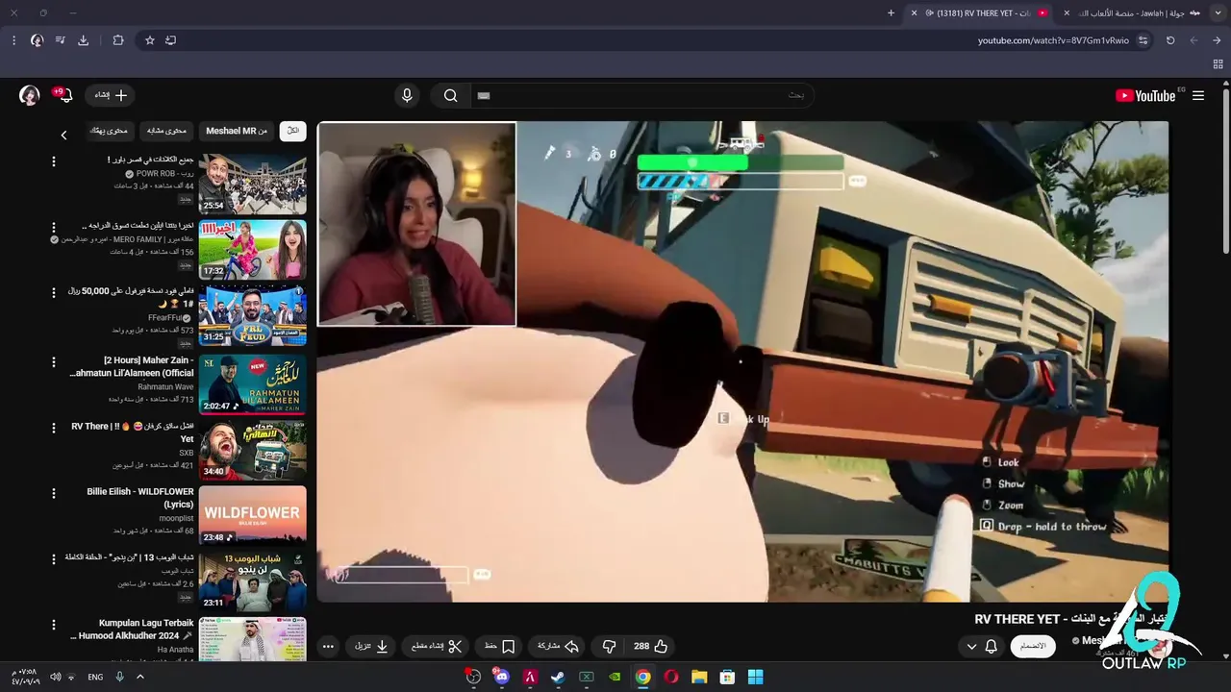Click channel name 'moonplist'
This screenshot has height=692, width=1231.
pyautogui.click(x=176, y=518)
